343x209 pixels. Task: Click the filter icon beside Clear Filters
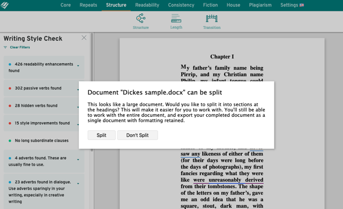(x=5, y=47)
